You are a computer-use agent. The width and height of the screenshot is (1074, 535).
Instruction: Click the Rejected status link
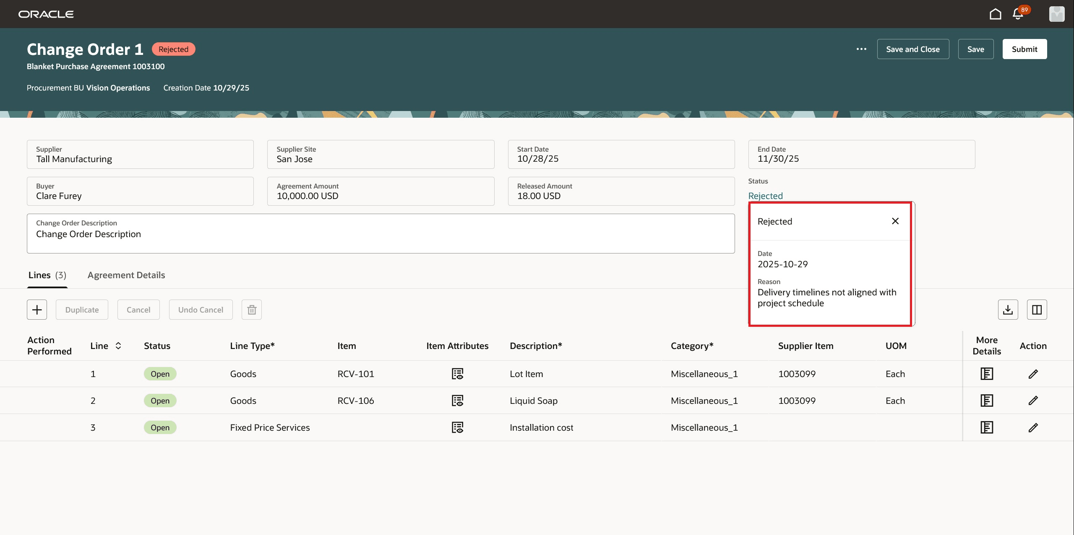[x=765, y=195]
